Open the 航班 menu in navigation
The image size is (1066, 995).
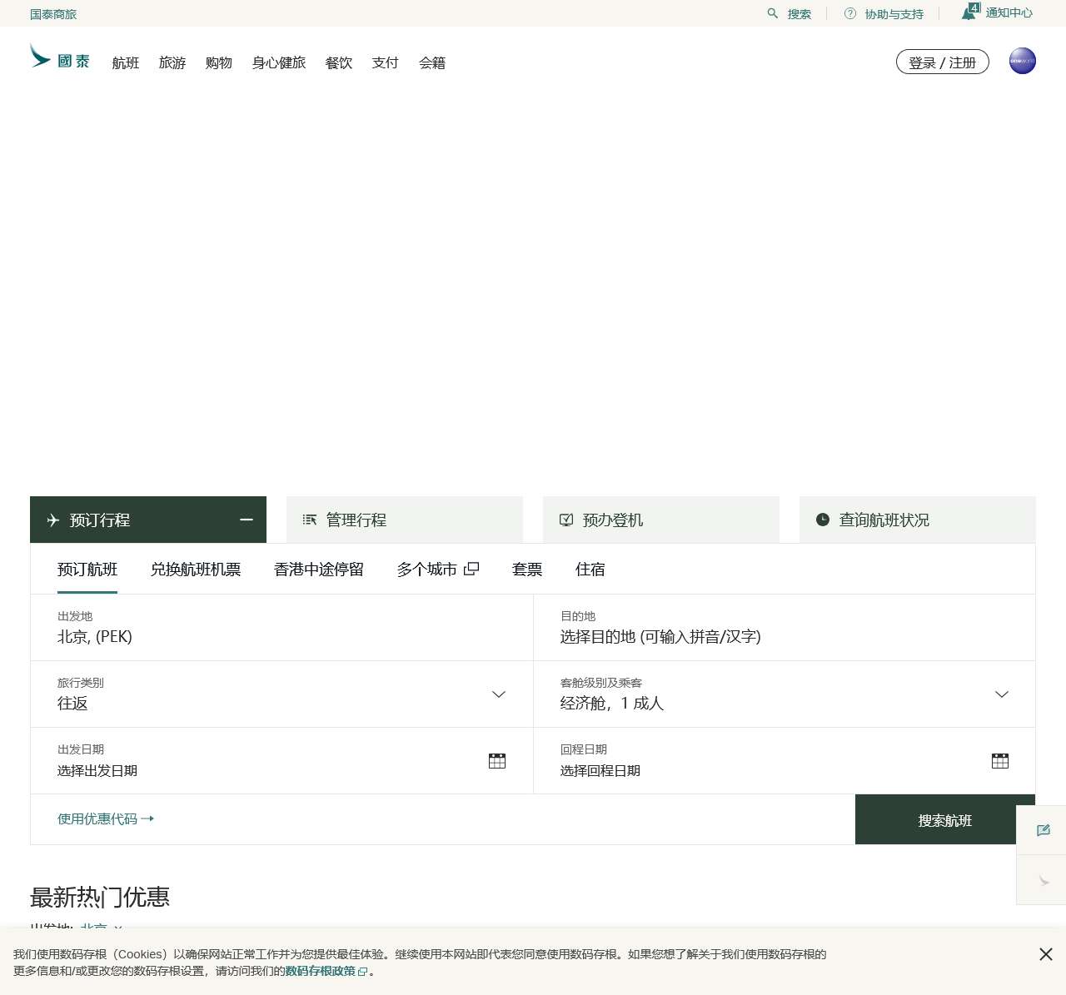coord(126,62)
